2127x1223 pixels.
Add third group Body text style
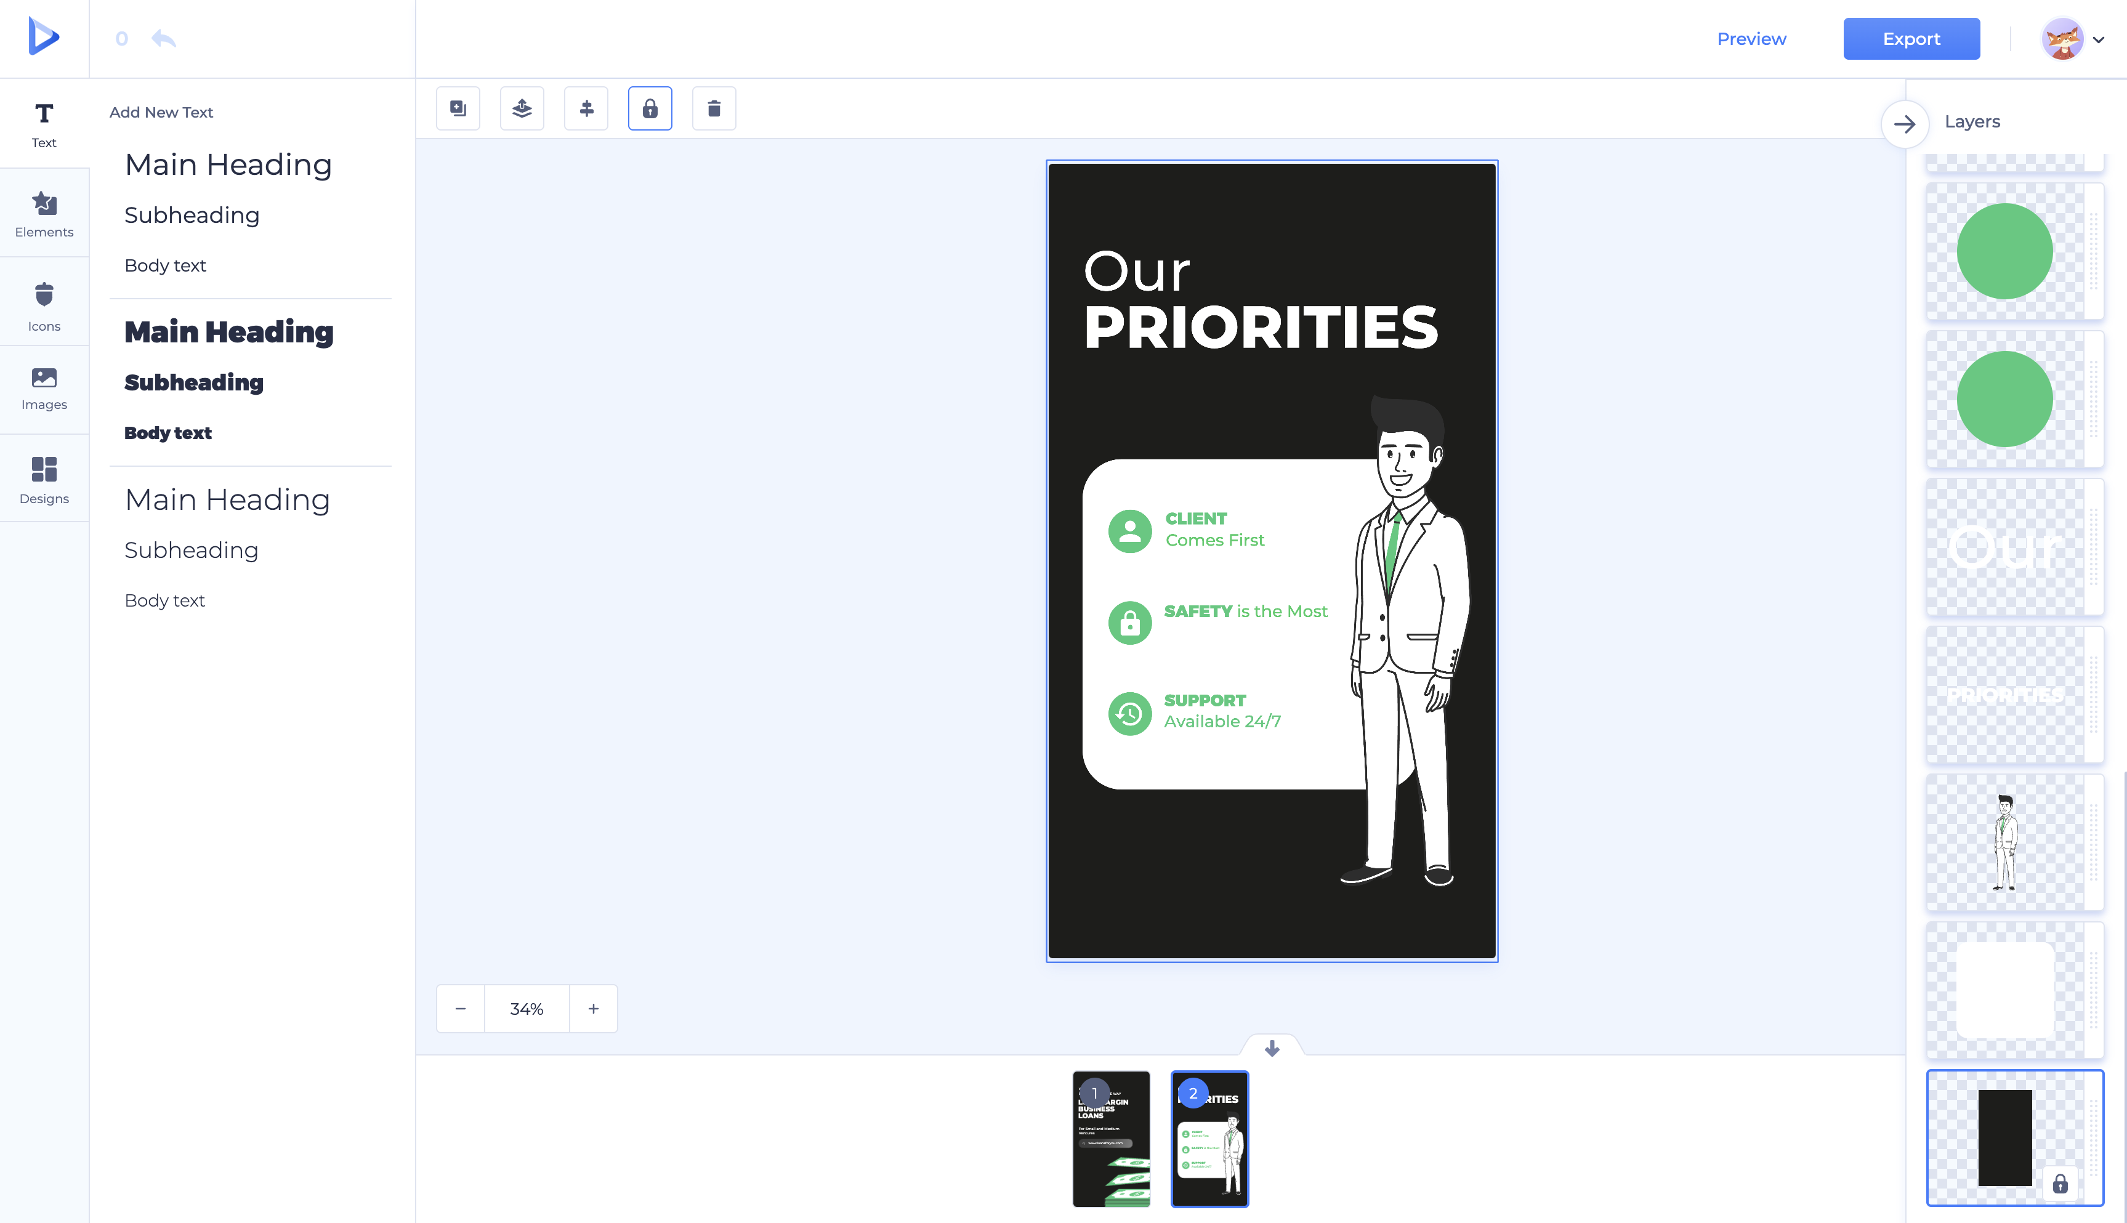tap(164, 600)
